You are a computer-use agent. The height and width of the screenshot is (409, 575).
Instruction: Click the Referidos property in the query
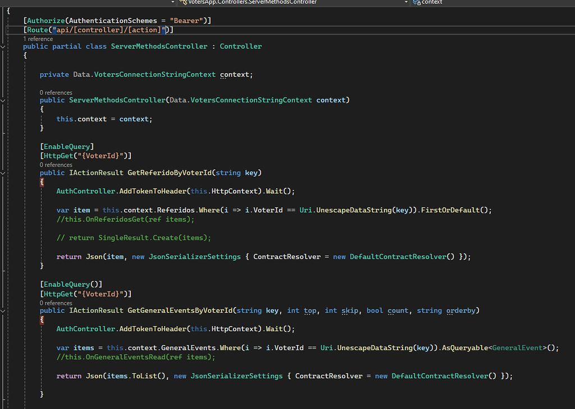tap(176, 210)
